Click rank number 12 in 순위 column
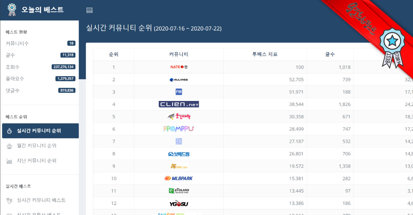The height and width of the screenshot is (215, 413). pyautogui.click(x=114, y=203)
